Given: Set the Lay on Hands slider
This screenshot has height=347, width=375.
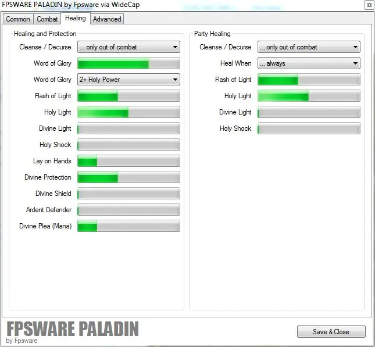Looking at the screenshot, I should tap(128, 161).
